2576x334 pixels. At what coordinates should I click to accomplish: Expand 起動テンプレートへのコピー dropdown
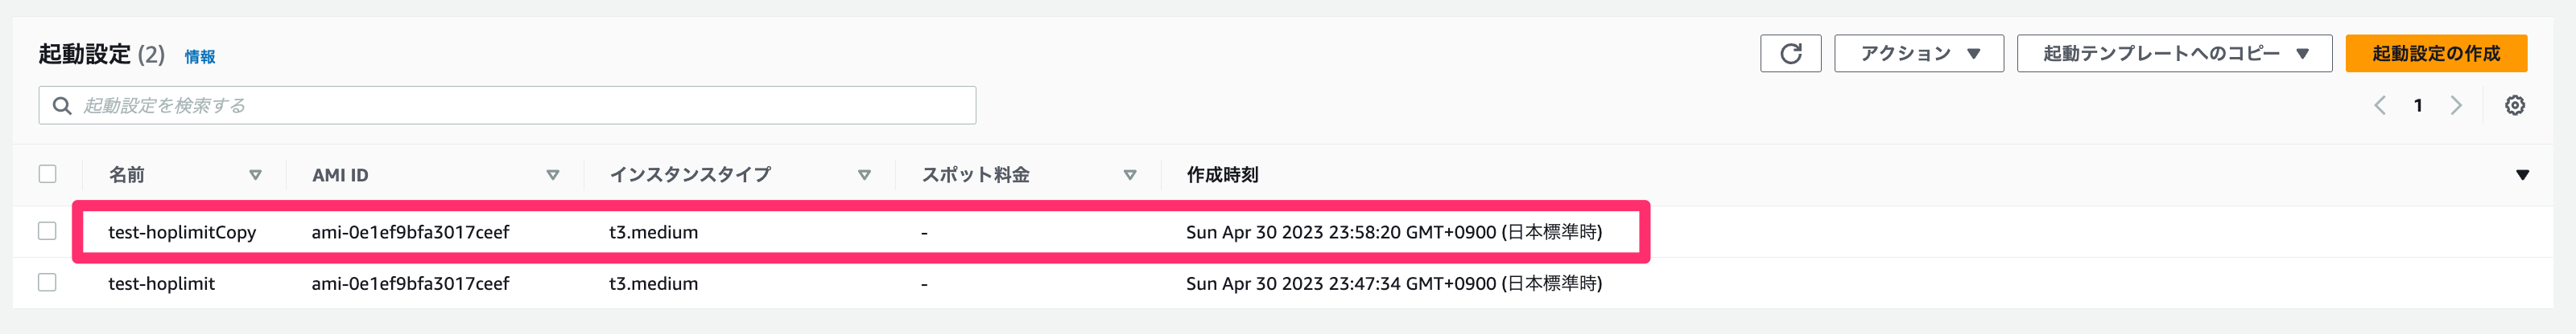(2174, 54)
